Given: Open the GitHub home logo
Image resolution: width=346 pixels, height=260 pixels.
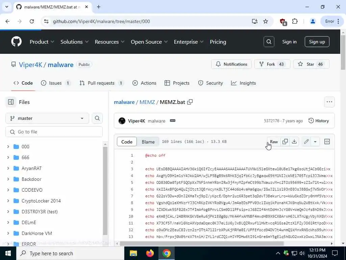Looking at the screenshot, I should 16,42.
